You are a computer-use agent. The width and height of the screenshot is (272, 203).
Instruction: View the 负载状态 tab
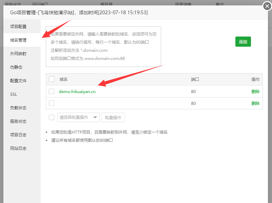pyautogui.click(x=18, y=108)
